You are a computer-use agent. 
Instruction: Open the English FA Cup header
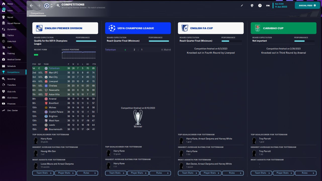point(211,28)
